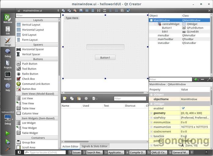Screen dimensions: 213x156
Task: Apply Lay Out Horizontally from toolbar
Action: [x=87, y=10]
